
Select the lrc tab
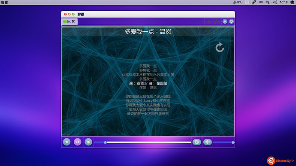tap(69, 21)
